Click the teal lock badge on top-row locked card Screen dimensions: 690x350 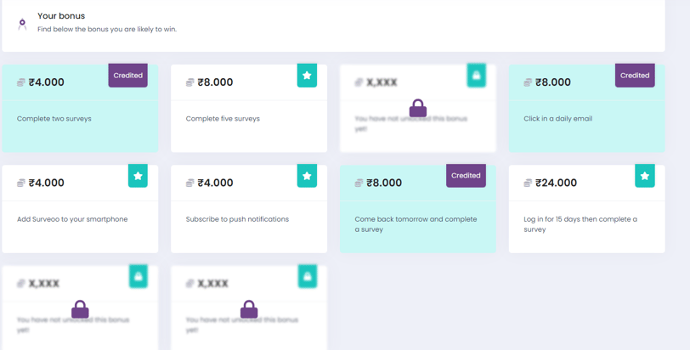pos(476,76)
